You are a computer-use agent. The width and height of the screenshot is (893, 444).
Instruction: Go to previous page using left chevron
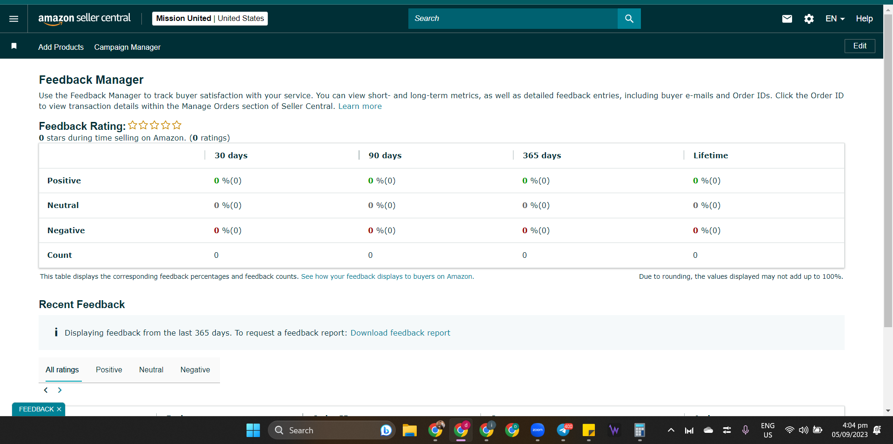(46, 390)
